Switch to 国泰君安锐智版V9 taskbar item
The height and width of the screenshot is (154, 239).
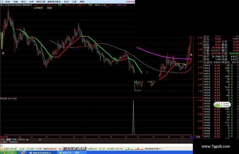(42, 153)
